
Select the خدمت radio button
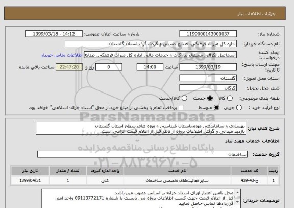coord(210,98)
